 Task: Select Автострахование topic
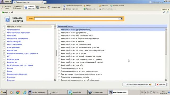[x=14, y=45]
